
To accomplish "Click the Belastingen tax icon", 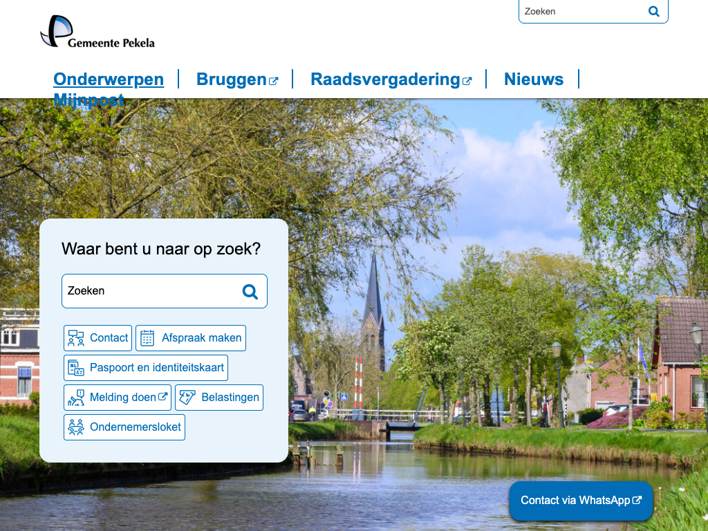I will (x=187, y=398).
